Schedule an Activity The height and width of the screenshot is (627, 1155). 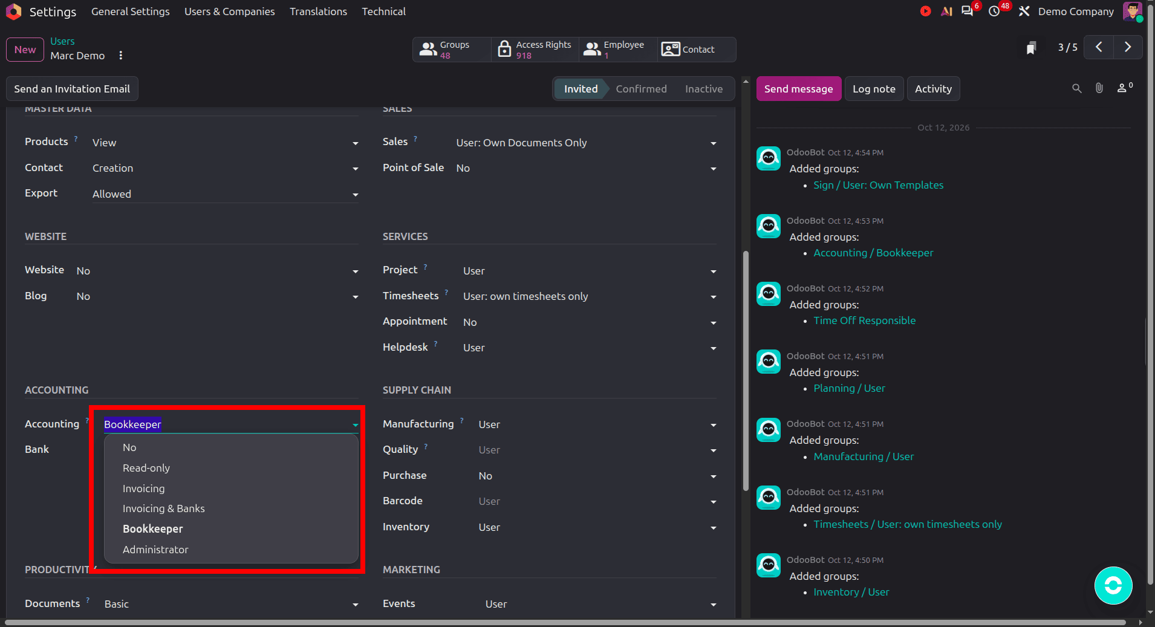coord(933,89)
